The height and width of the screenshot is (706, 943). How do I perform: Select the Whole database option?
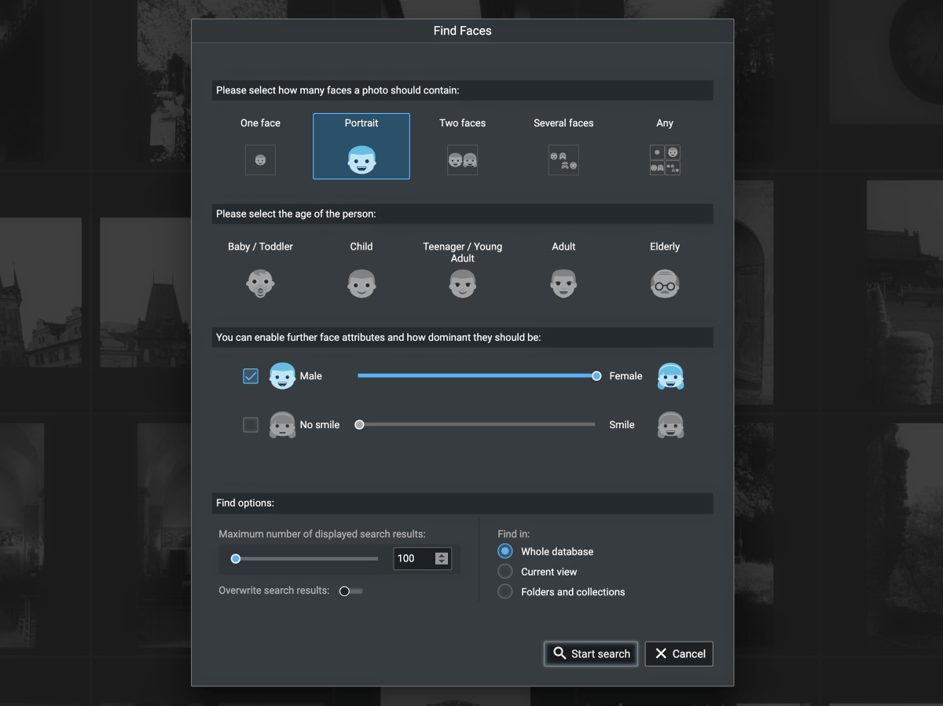(x=505, y=551)
